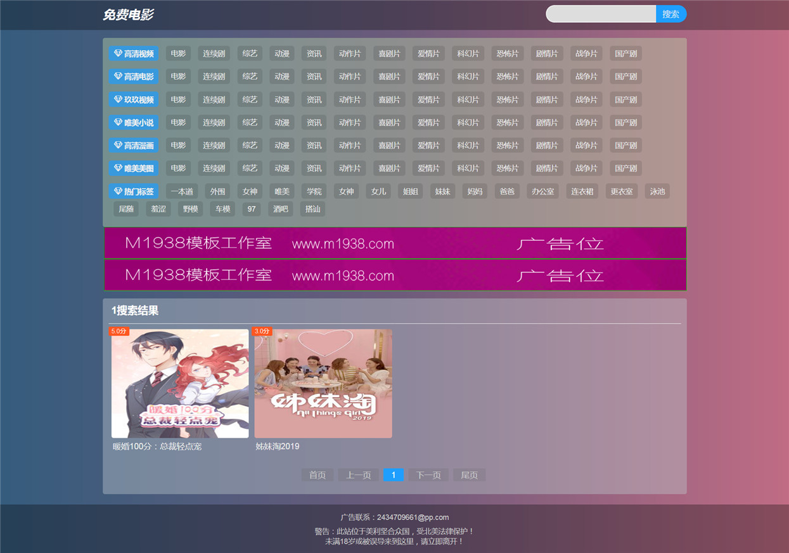This screenshot has height=553, width=789.
Task: Open 资讯 in the 玖玖视频 row
Action: [314, 99]
